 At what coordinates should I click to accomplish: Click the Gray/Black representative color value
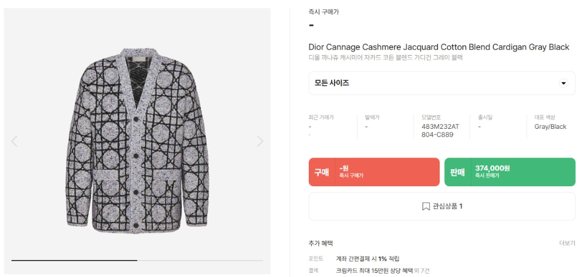tap(550, 126)
